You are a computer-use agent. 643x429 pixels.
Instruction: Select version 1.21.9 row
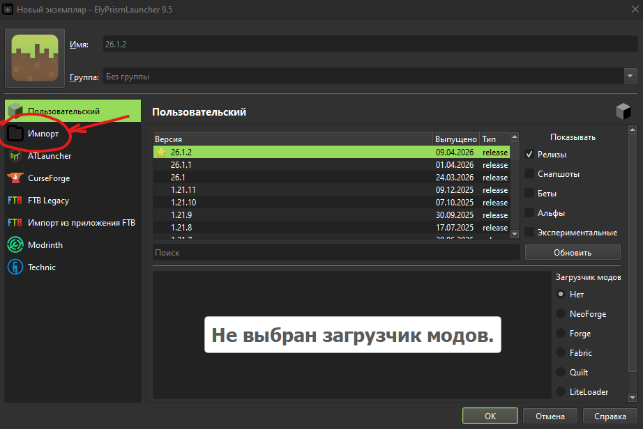(331, 215)
